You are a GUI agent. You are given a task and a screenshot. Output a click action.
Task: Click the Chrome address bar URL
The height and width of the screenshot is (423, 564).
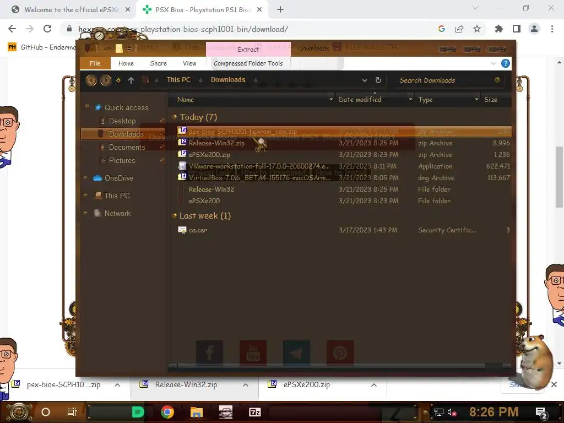183,29
